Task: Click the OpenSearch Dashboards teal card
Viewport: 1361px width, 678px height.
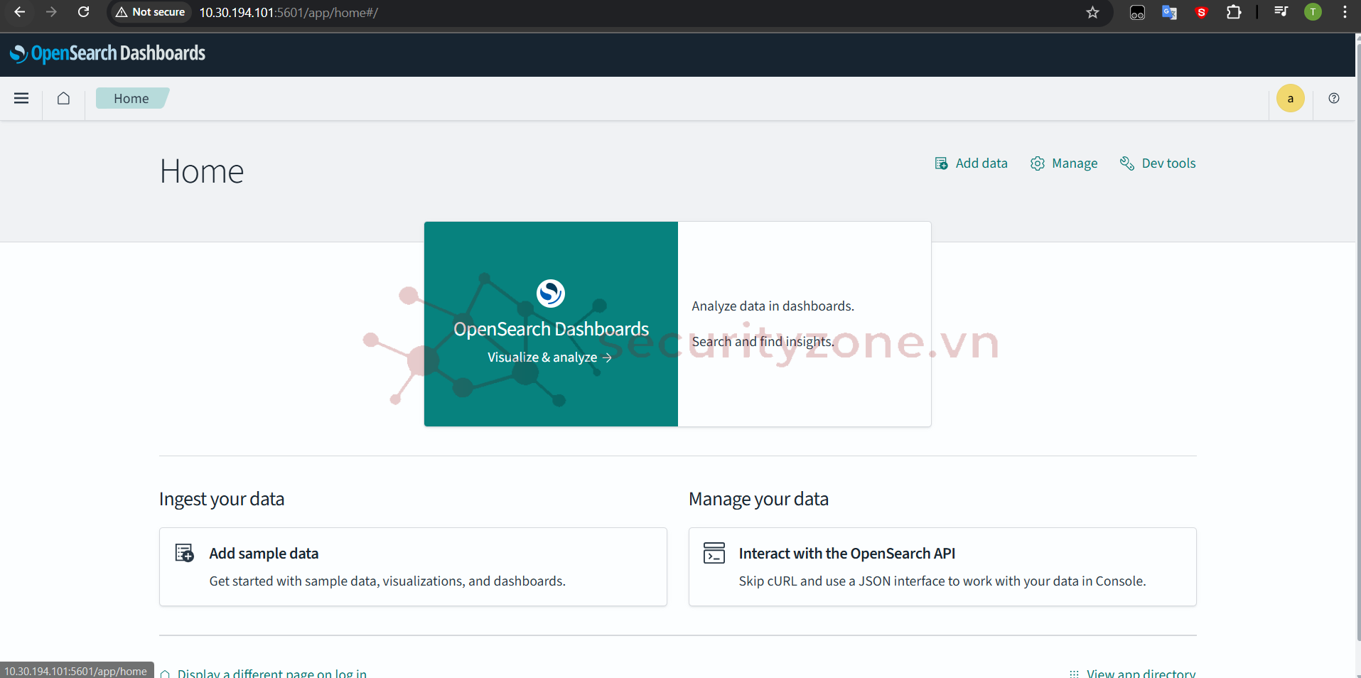Action: click(x=551, y=324)
